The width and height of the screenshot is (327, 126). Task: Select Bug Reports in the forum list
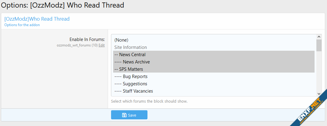pyautogui.click(x=135, y=77)
